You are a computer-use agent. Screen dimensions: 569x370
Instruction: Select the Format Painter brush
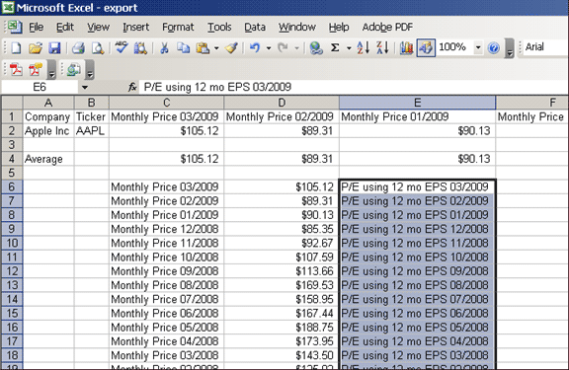(231, 47)
